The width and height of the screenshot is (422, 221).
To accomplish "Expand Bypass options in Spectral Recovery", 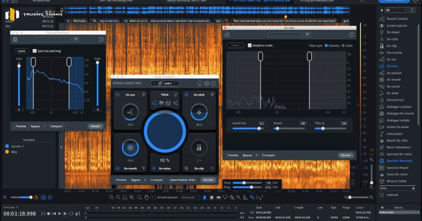I will point(44,126).
